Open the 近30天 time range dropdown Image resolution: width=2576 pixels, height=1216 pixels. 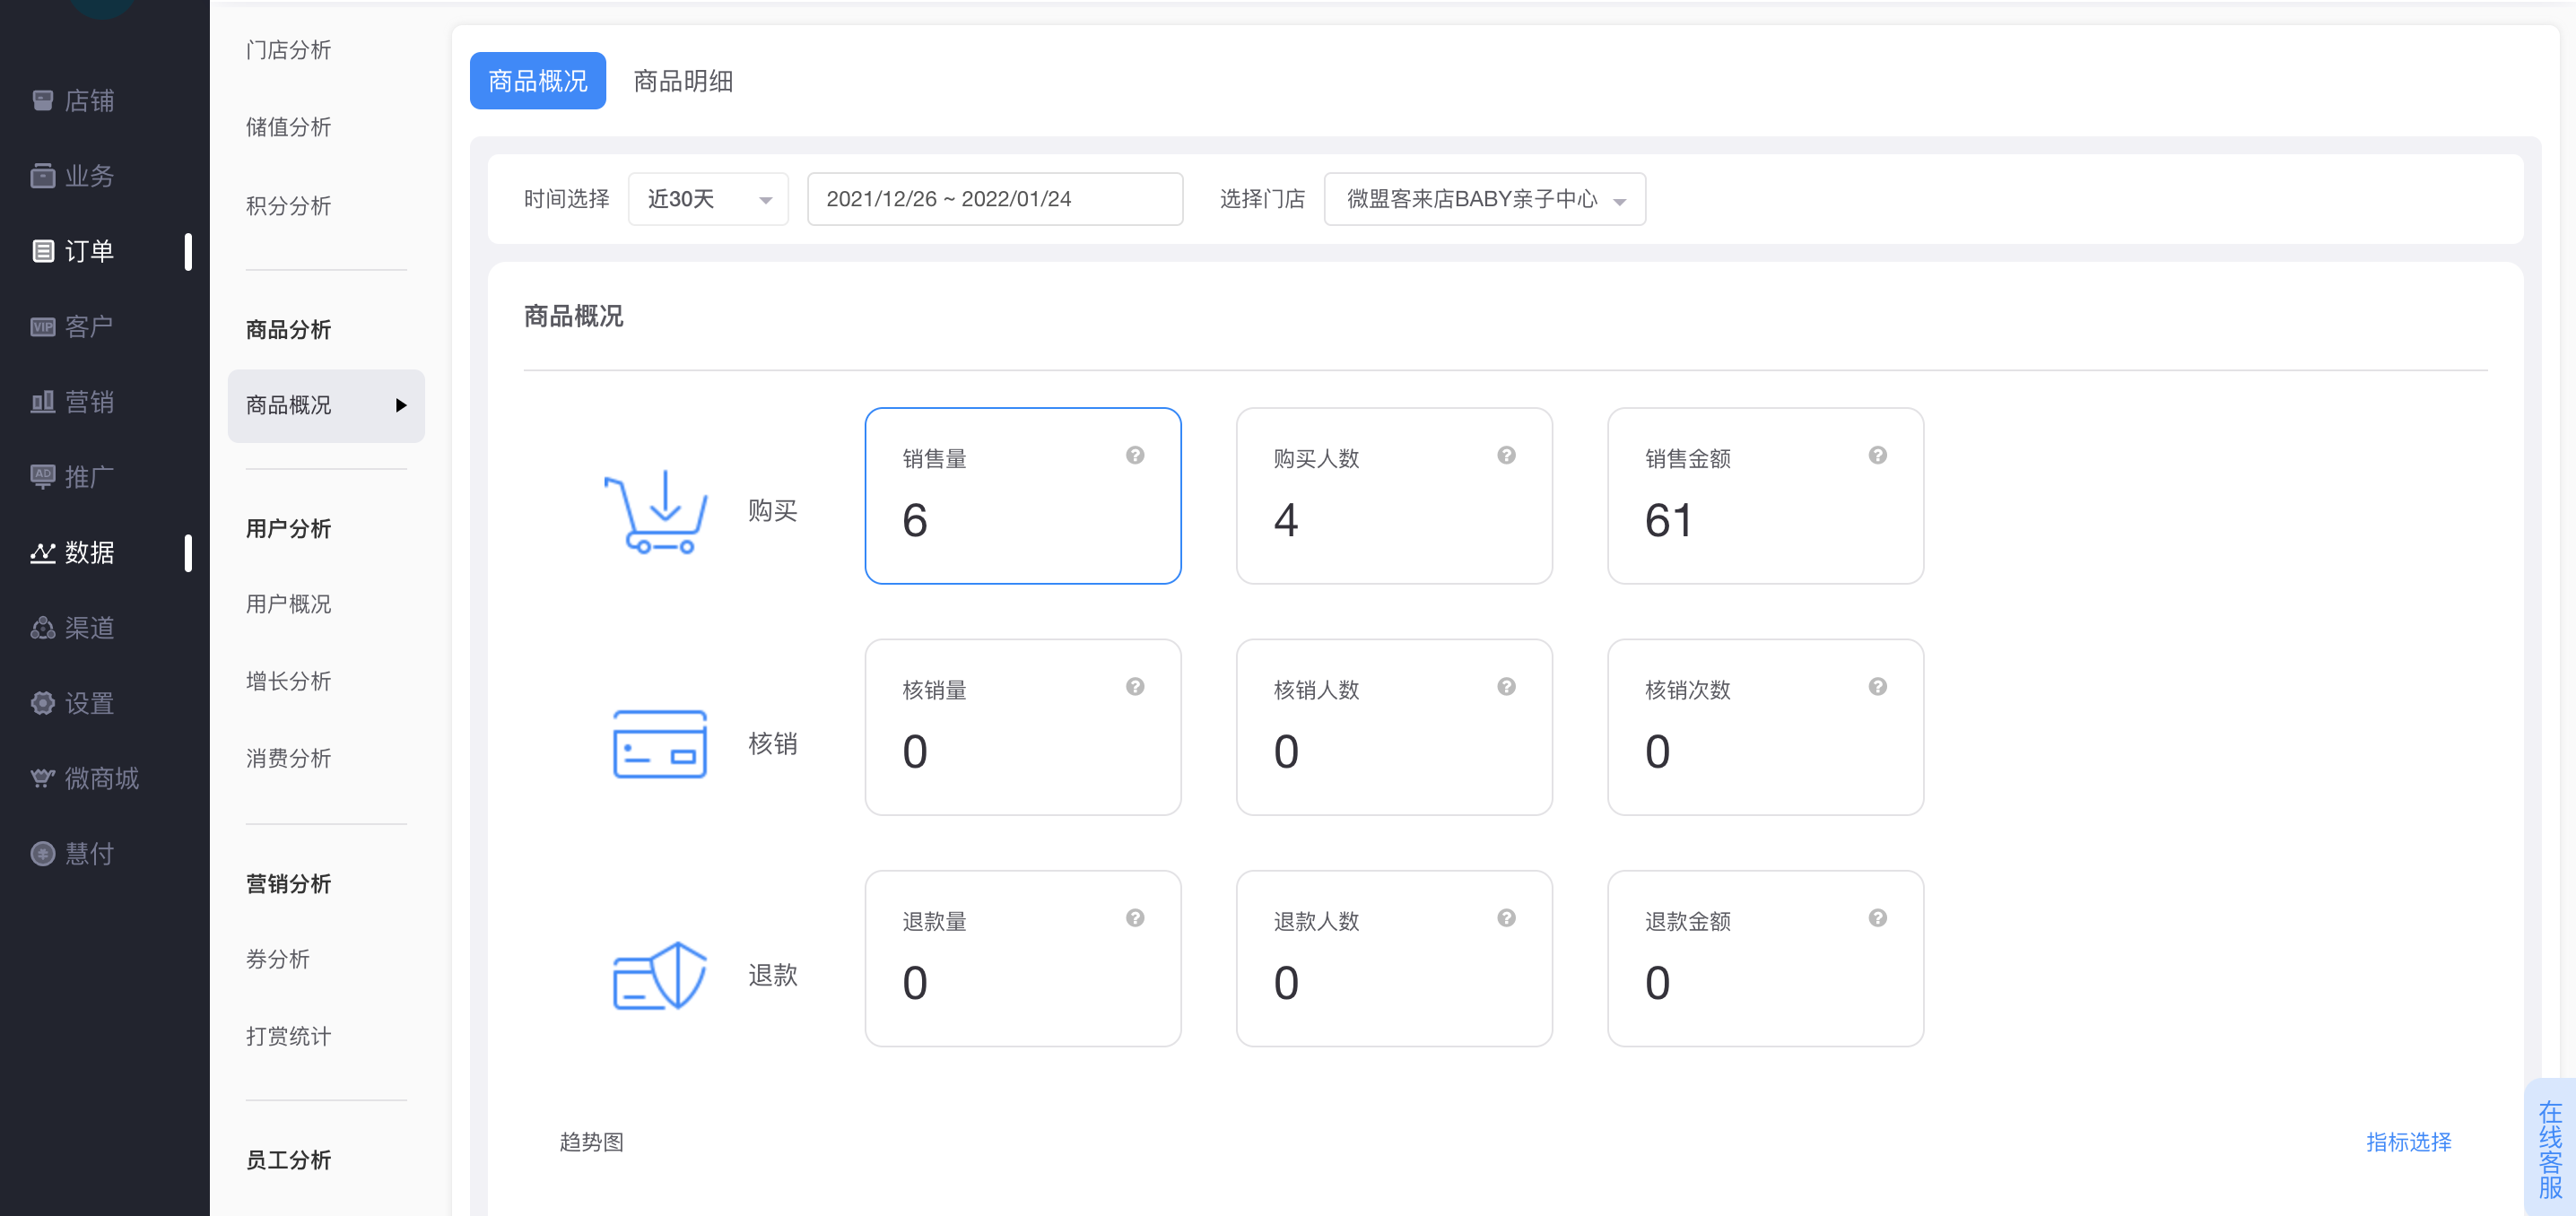click(708, 199)
